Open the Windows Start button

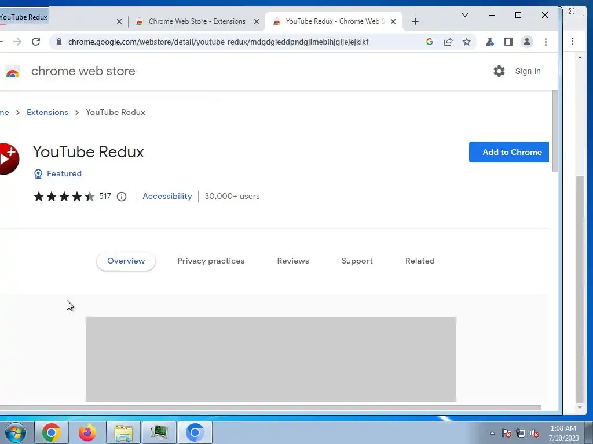(x=15, y=432)
